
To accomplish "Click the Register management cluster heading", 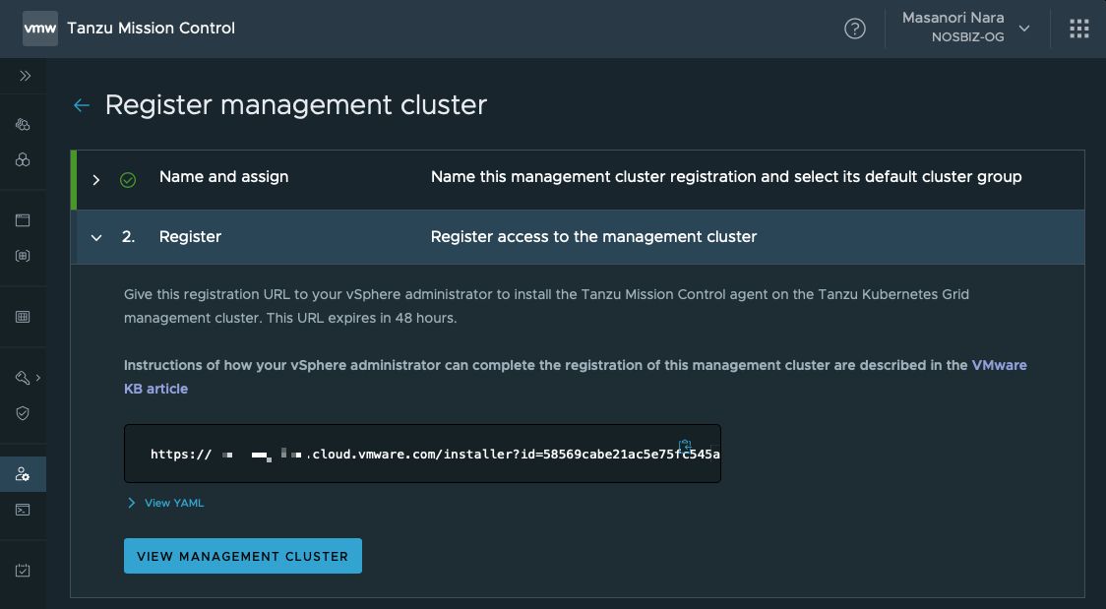I will 296,105.
